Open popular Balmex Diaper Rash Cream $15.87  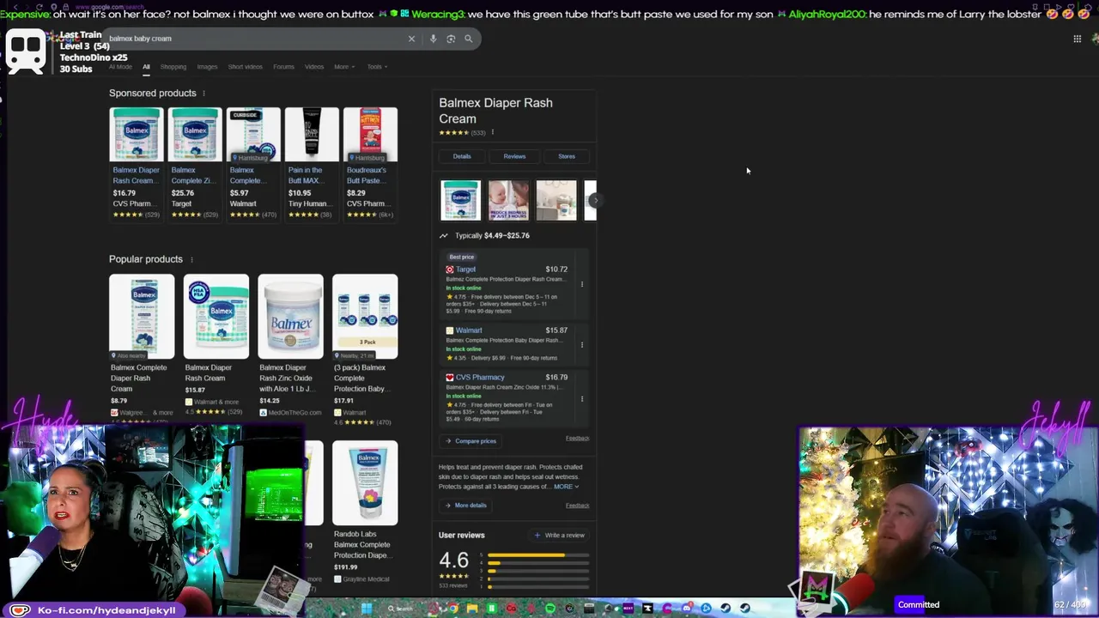coord(216,345)
